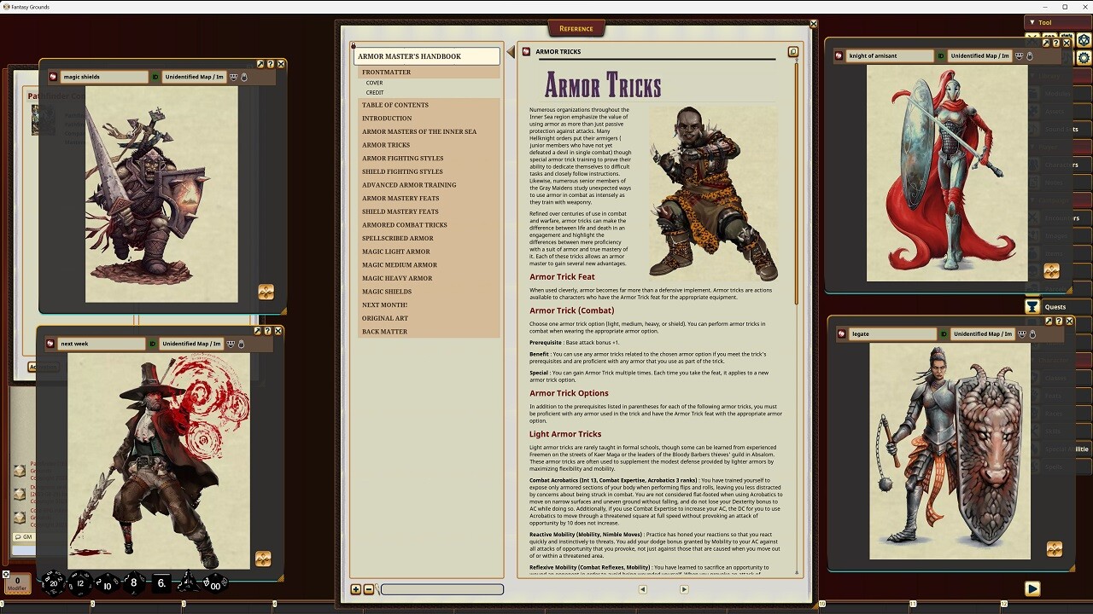This screenshot has height=614, width=1093.
Task: Toggle the ID button on the knight of arnisant window
Action: coord(940,55)
